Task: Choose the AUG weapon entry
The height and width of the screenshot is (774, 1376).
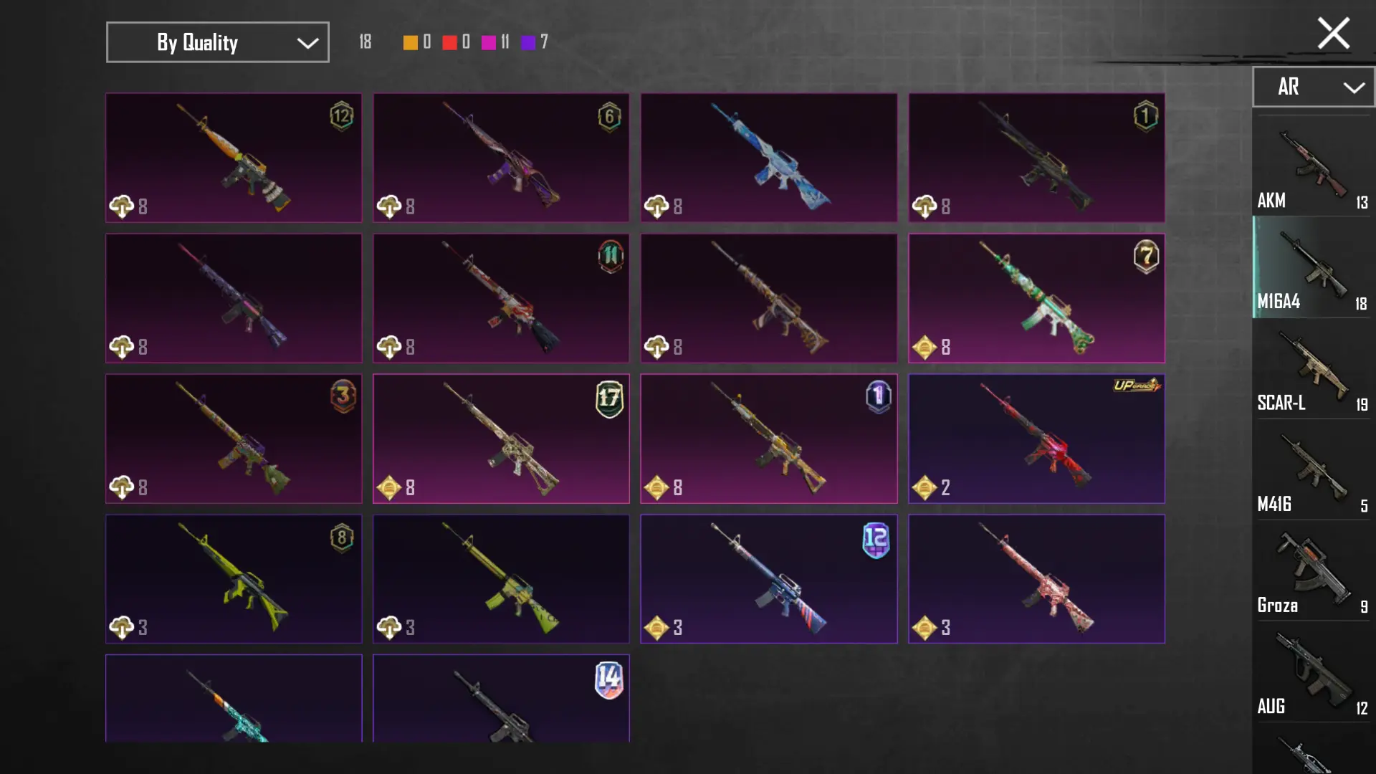Action: 1313,672
